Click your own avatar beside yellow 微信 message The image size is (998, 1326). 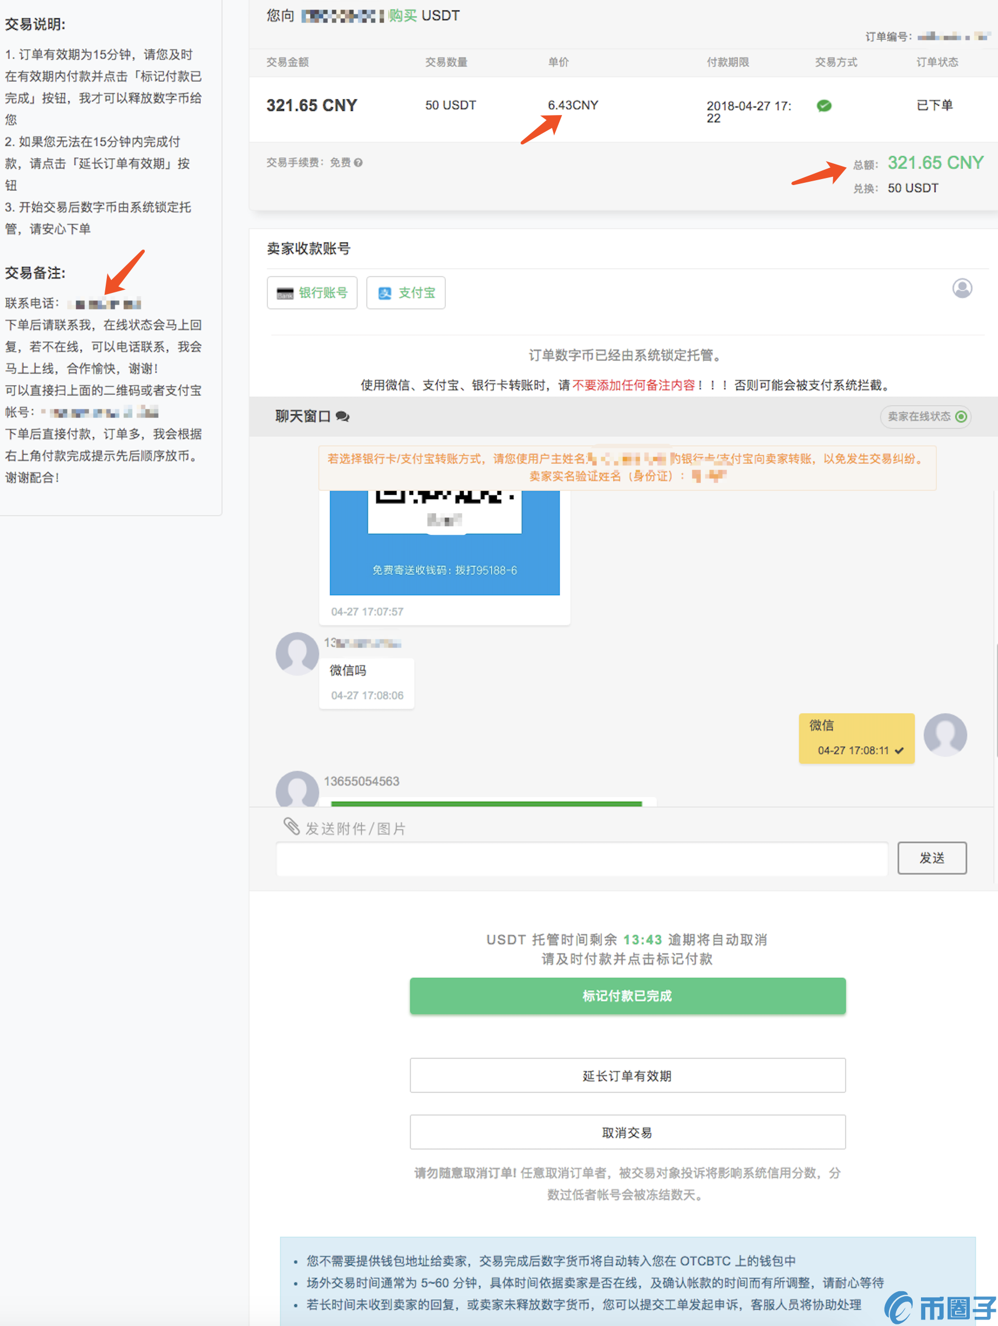click(945, 734)
